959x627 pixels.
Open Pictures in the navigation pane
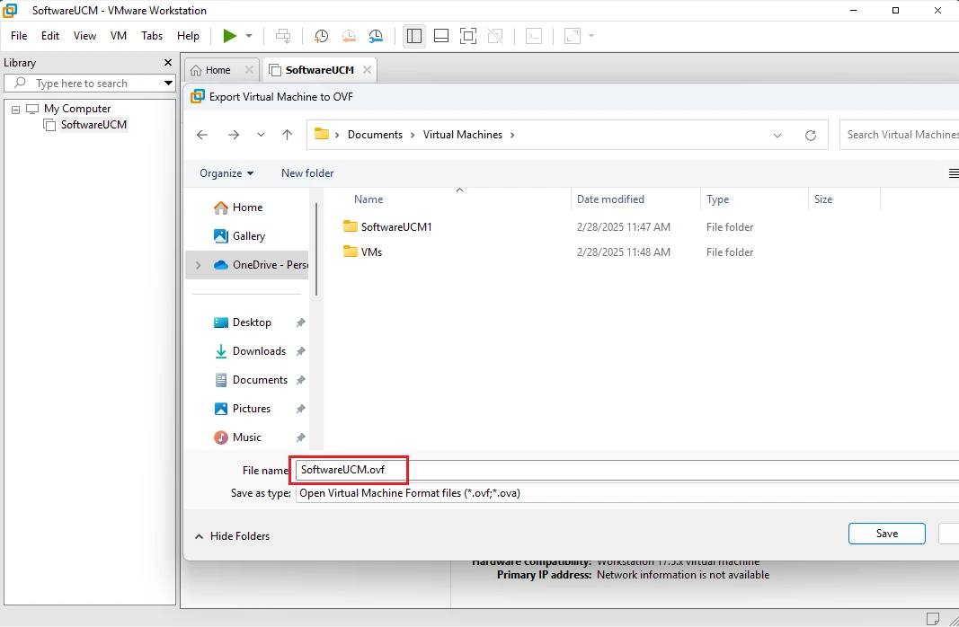[x=252, y=409]
